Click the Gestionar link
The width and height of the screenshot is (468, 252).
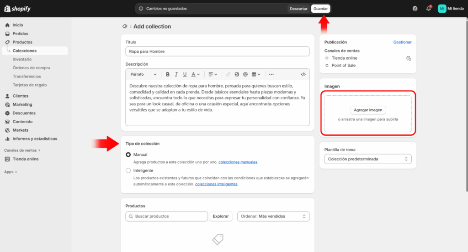[402, 42]
